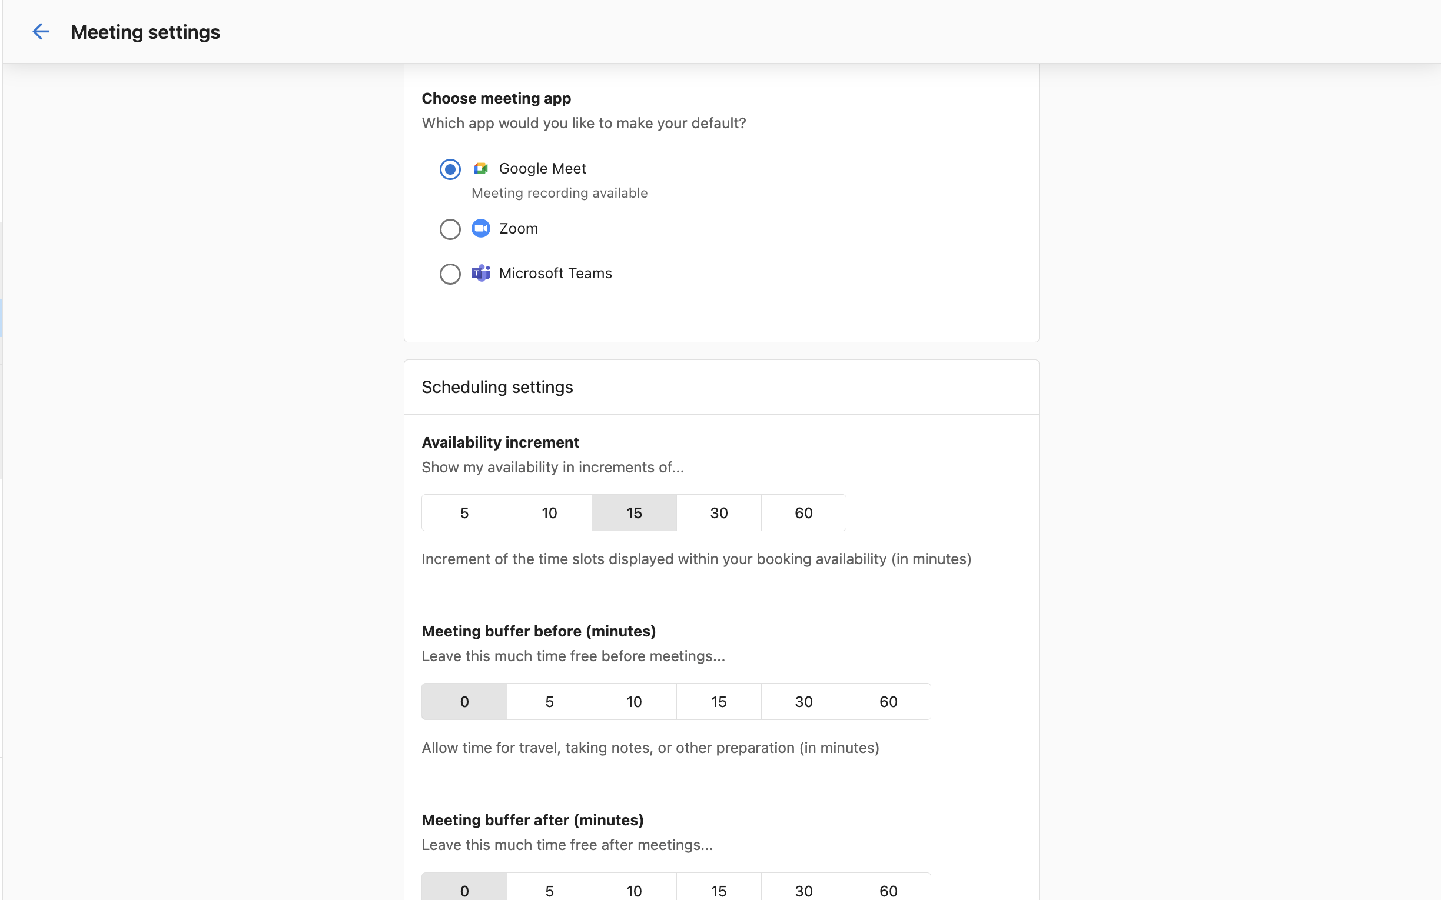This screenshot has height=900, width=1441.
Task: Select the Microsoft Teams radio button
Action: point(450,273)
